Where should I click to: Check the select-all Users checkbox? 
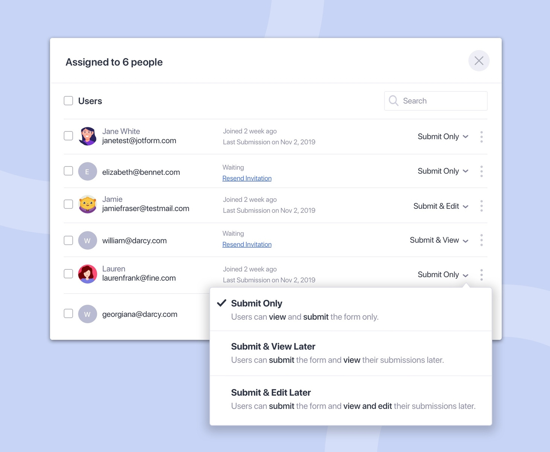(68, 101)
